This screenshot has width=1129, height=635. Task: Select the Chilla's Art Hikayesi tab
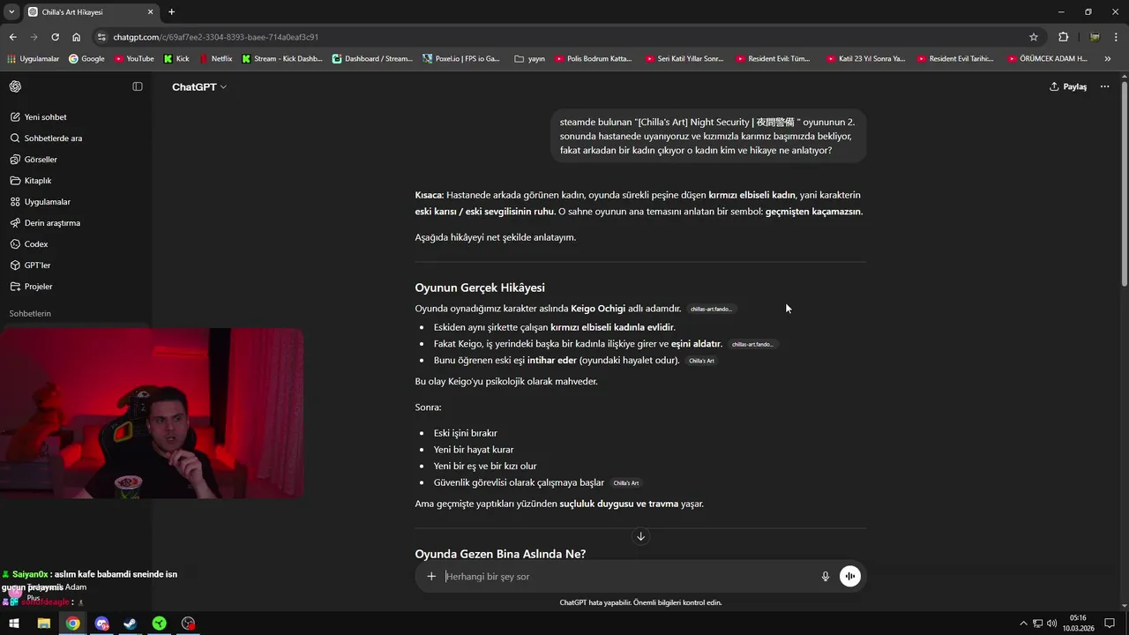pos(91,12)
